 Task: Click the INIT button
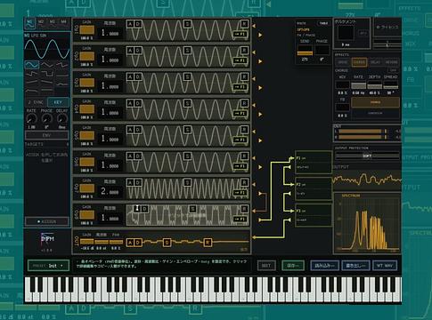click(x=266, y=265)
